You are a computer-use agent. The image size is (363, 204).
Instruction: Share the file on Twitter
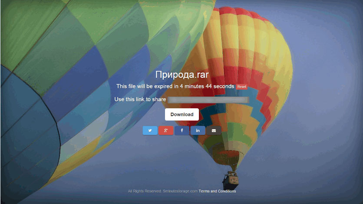point(150,130)
